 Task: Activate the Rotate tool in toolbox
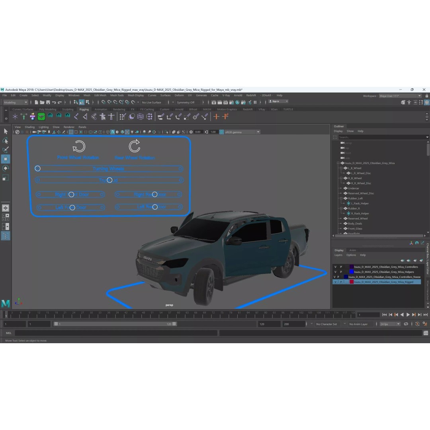point(6,168)
